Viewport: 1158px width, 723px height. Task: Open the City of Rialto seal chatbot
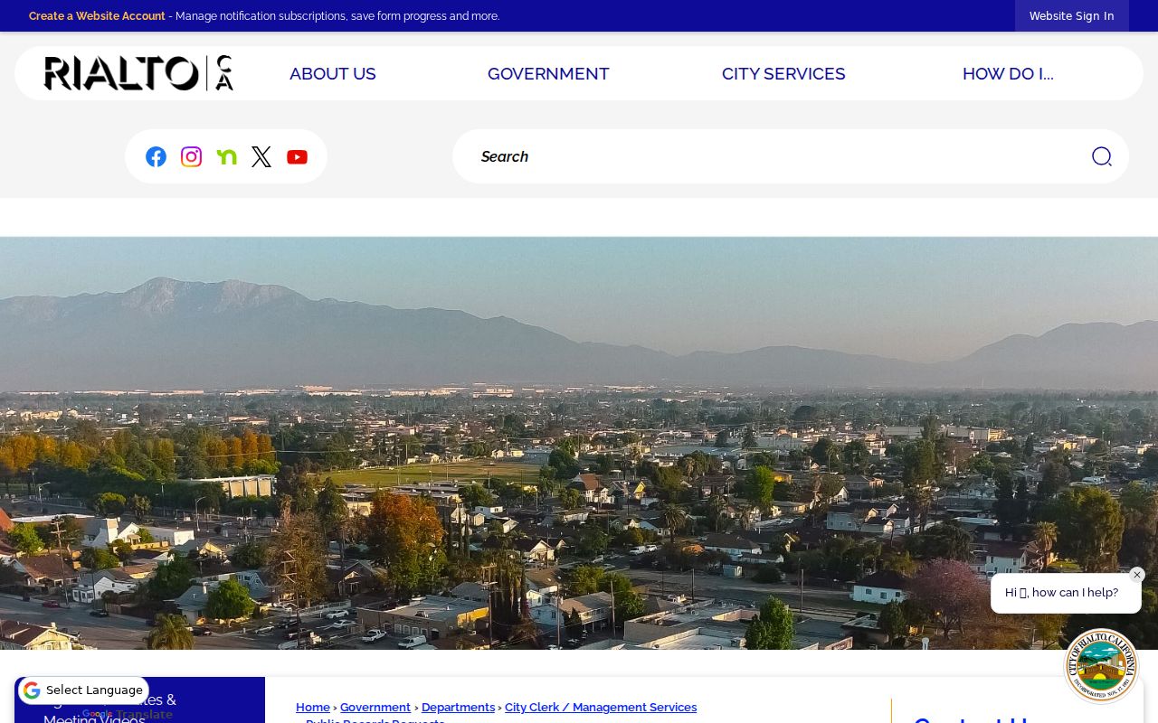click(1101, 666)
